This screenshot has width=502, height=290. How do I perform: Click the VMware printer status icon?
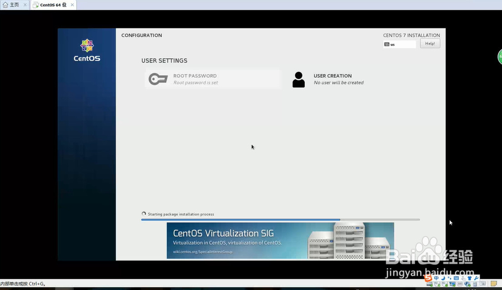(x=460, y=284)
